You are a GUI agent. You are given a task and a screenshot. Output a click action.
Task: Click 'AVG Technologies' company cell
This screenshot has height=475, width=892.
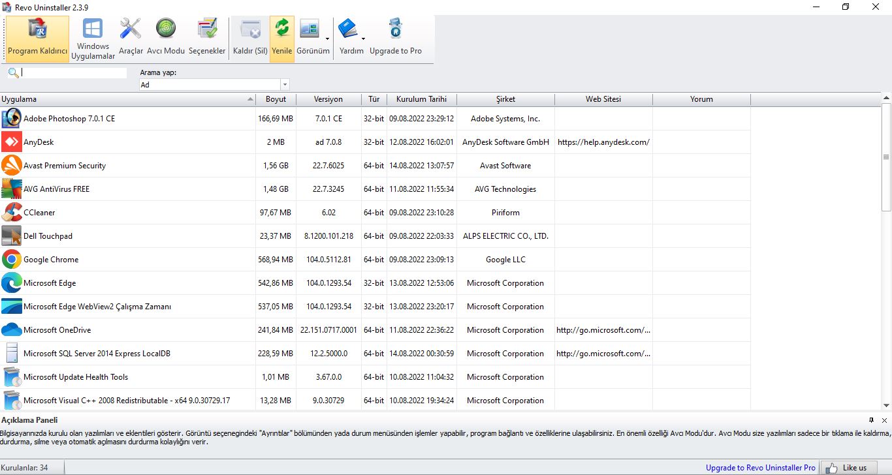point(505,189)
